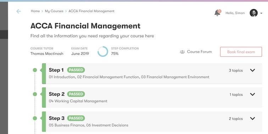Click the step completion progress ring
268x134 pixels.
click(x=103, y=51)
